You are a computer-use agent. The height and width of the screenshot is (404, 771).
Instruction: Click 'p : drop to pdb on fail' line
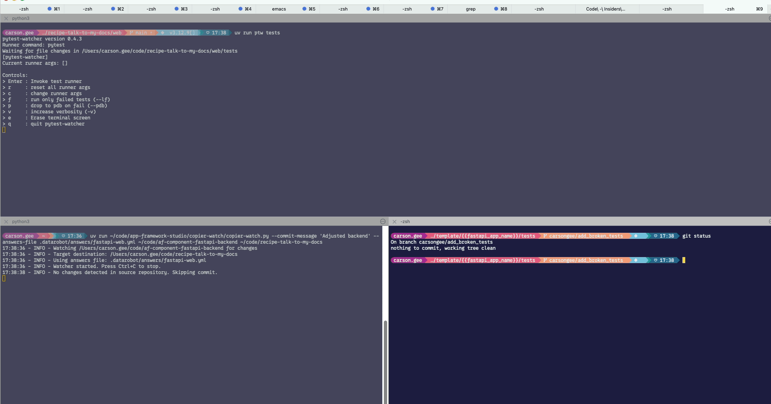[55, 106]
